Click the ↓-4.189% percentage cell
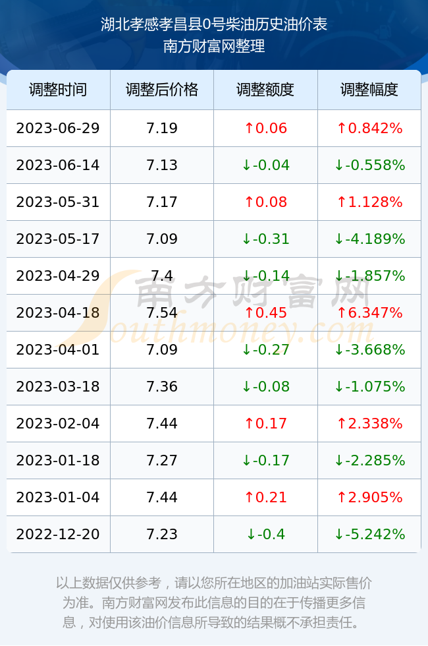This screenshot has height=646, width=428. pyautogui.click(x=369, y=239)
